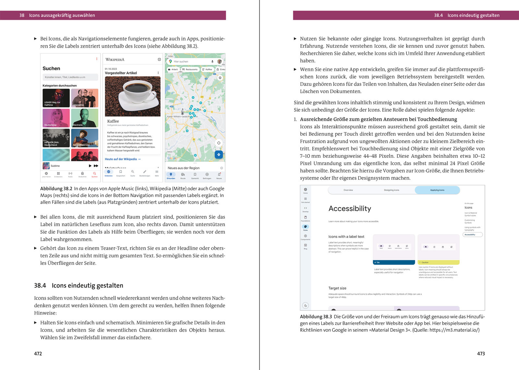Open the Alternative category tile

tap(85, 98)
